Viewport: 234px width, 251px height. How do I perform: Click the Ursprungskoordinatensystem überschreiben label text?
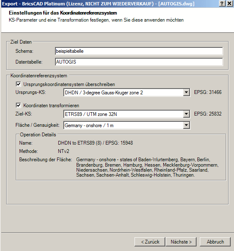tap(69, 84)
